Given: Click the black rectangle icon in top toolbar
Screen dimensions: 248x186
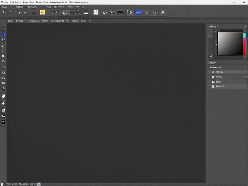Looking at the screenshot, I should [121, 12].
